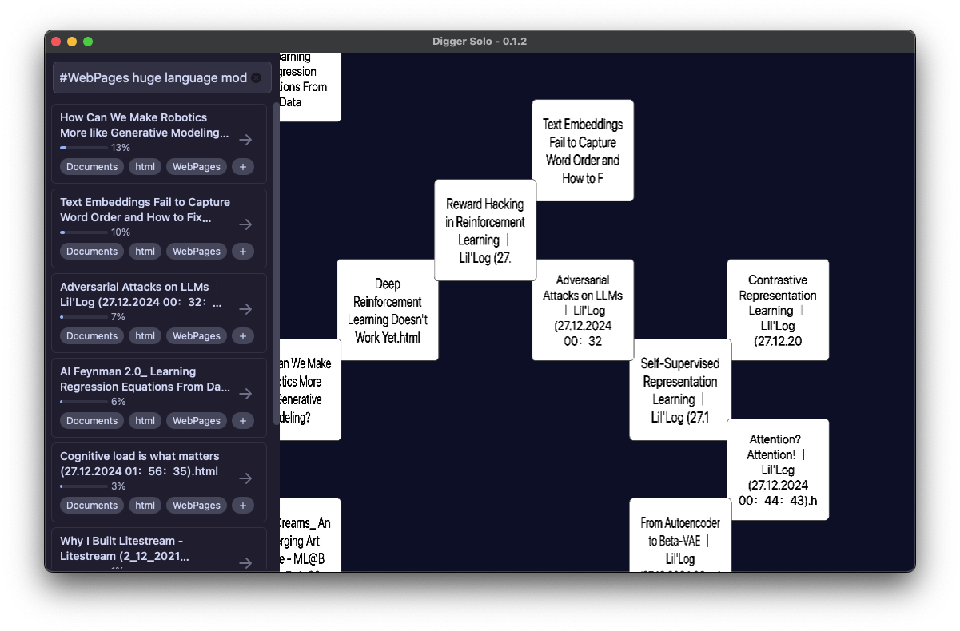Close the Digger Solo window

click(x=56, y=42)
